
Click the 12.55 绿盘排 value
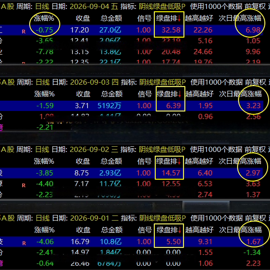pos(171,184)
